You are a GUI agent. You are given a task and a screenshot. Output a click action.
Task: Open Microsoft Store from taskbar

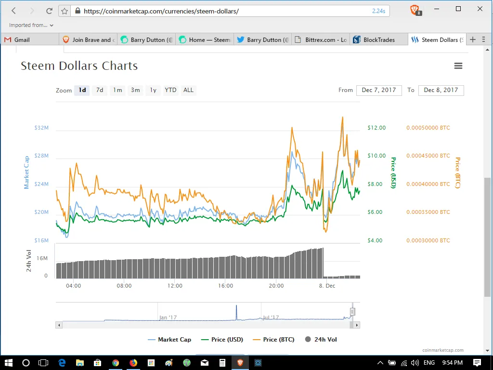(x=97, y=363)
